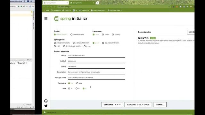The width and height of the screenshot is (205, 115).
Task: Click the browser home icon
Action: pos(55,7)
